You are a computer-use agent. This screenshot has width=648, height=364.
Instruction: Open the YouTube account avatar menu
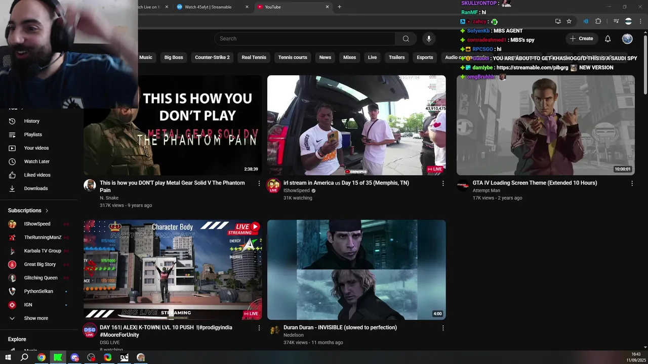pos(627,38)
